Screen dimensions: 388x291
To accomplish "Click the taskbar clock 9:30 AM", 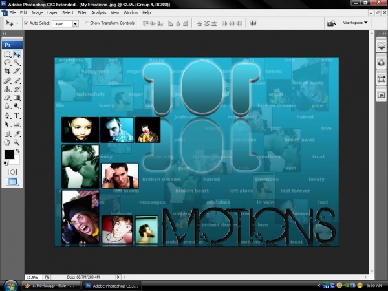I will pos(374,286).
